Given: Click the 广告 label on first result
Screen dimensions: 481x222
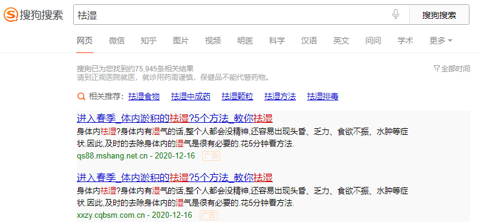Looking at the screenshot, I should coord(211,156).
